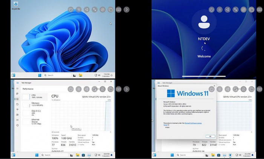The width and height of the screenshot is (264, 159).
Task: Click volume tray icon in upper-left VM
Action: (x=99, y=76)
